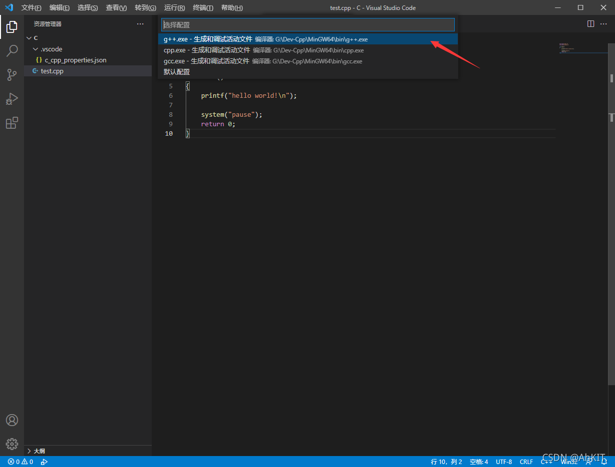This screenshot has height=467, width=615.
Task: Open notifications bell in status bar
Action: click(x=604, y=462)
